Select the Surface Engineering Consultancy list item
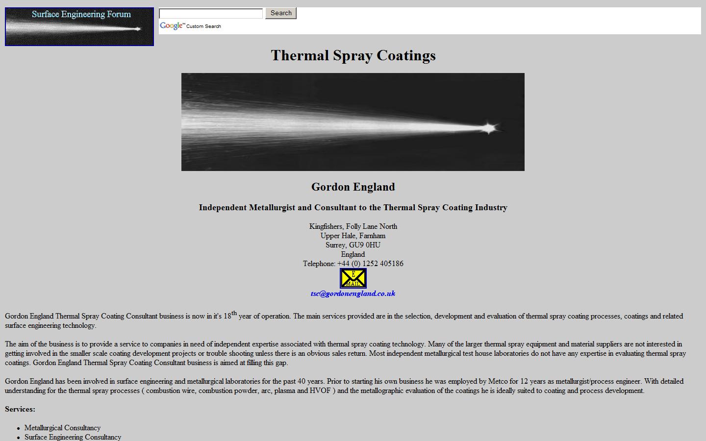 (73, 437)
